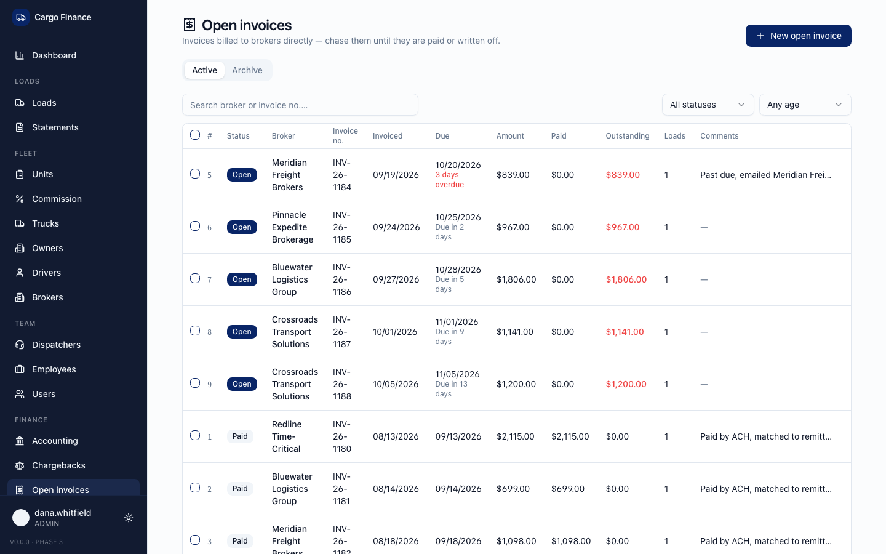Click the $967.00 outstanding amount for INV-26-1185
Screen dimensions: 886x554
[623, 227]
